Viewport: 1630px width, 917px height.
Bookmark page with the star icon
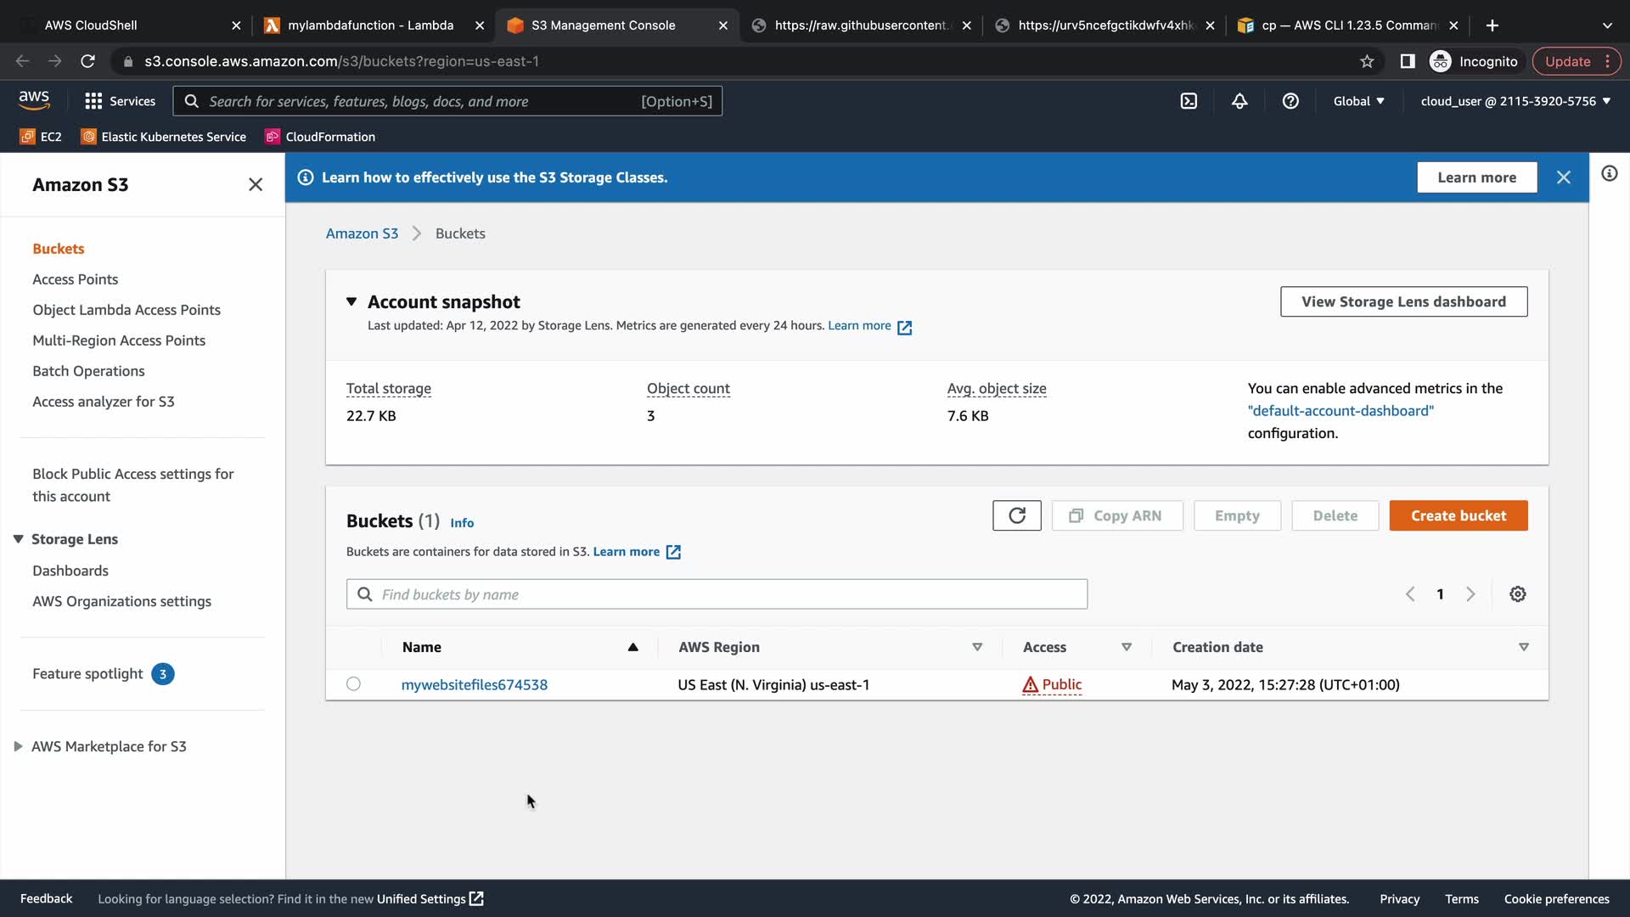1367,61
